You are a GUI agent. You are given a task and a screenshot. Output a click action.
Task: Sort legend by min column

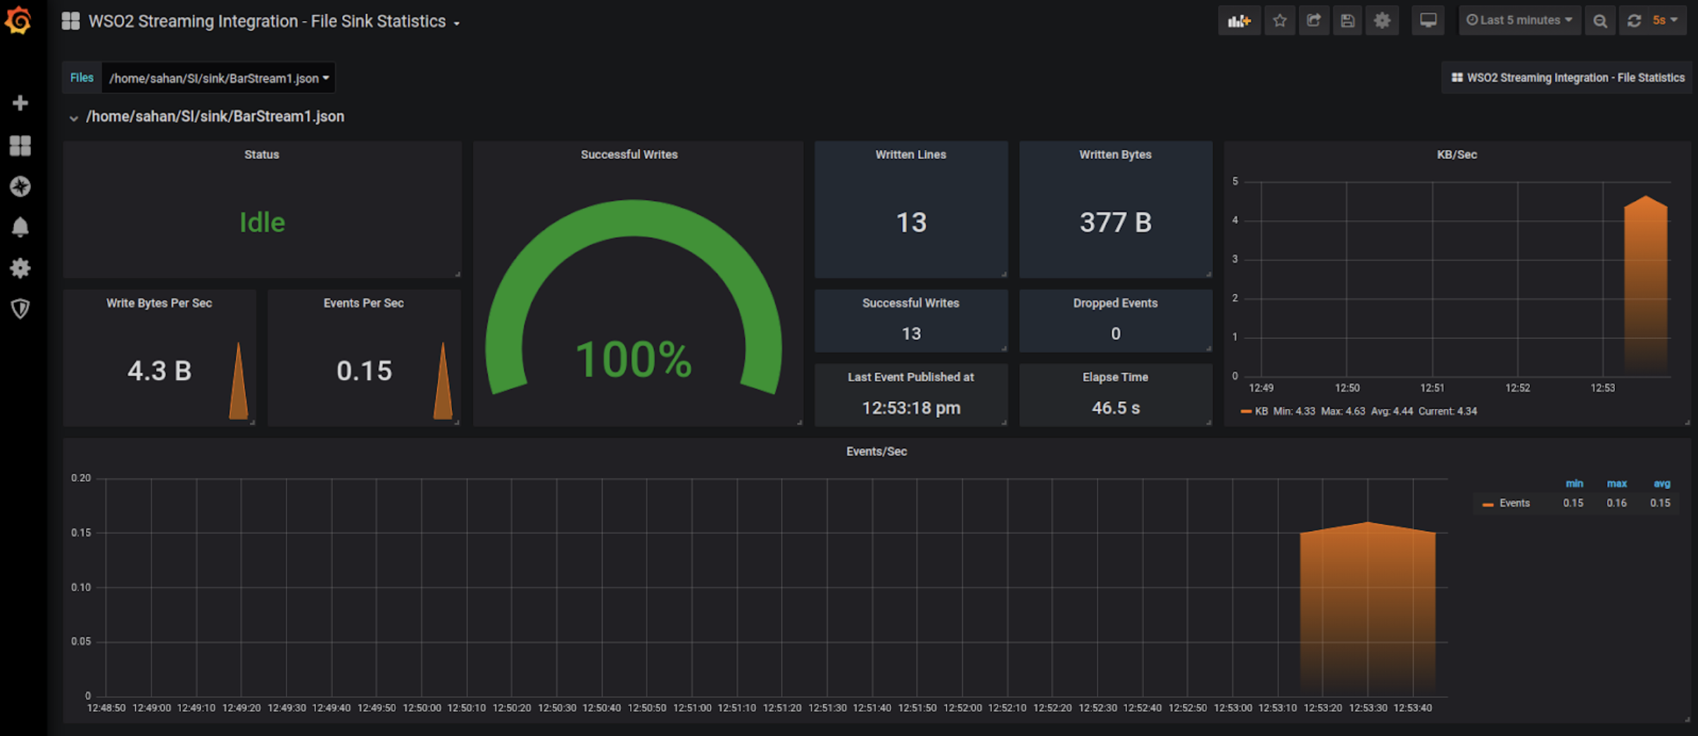tap(1574, 483)
